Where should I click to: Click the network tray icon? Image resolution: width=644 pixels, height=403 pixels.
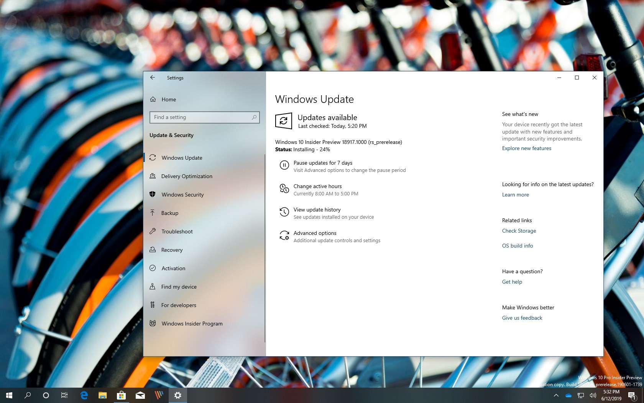581,395
